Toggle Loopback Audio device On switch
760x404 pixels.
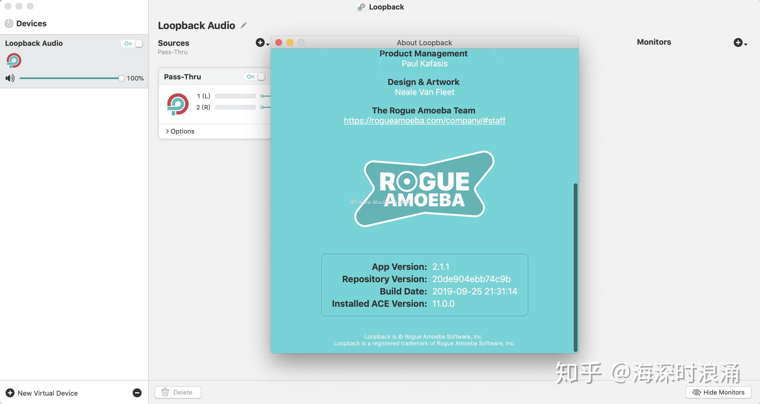(132, 44)
